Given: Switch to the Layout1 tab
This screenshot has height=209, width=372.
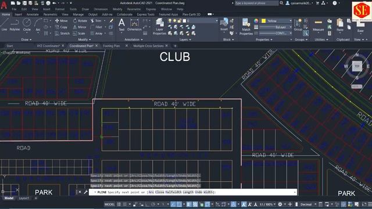Looking at the screenshot, I should 24,198.
